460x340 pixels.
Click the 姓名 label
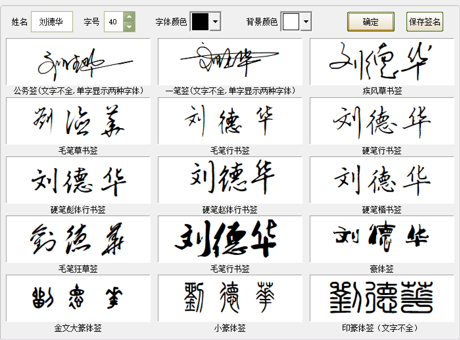pyautogui.click(x=19, y=22)
